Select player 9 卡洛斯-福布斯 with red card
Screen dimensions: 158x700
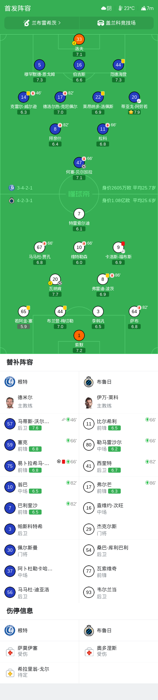pyautogui.click(x=118, y=247)
